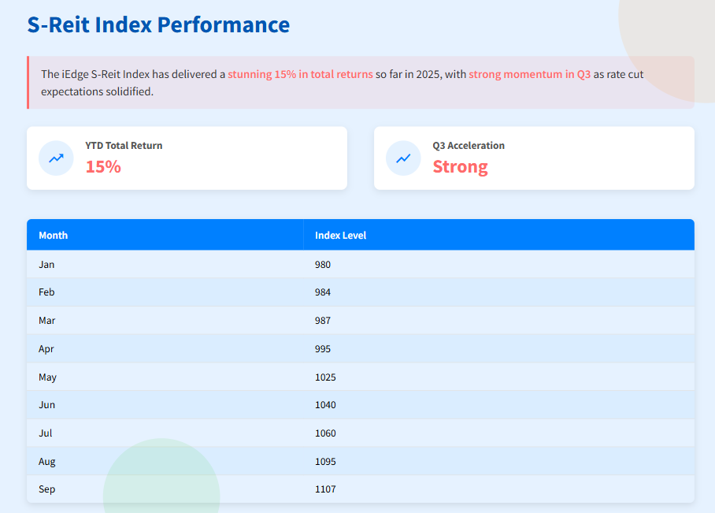Select the Feb month cell

click(x=165, y=292)
